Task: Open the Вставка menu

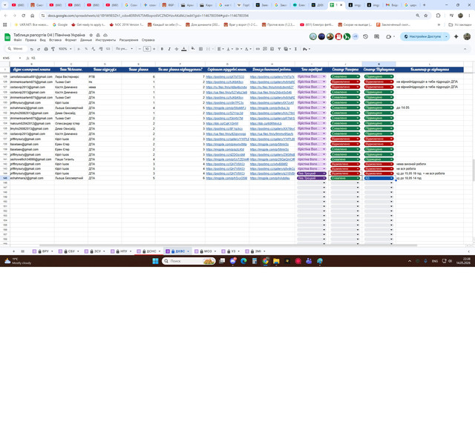Action: [x=55, y=40]
